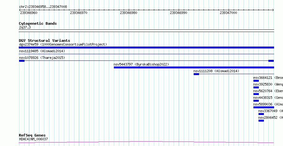Click the chr2:239346958..239347008 region label
283x146 pixels.
point(43,7)
